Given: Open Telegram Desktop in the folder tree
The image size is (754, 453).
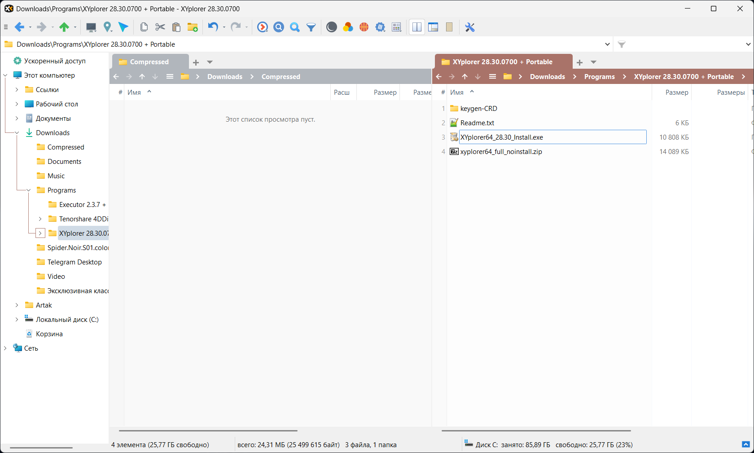Looking at the screenshot, I should click(x=75, y=262).
